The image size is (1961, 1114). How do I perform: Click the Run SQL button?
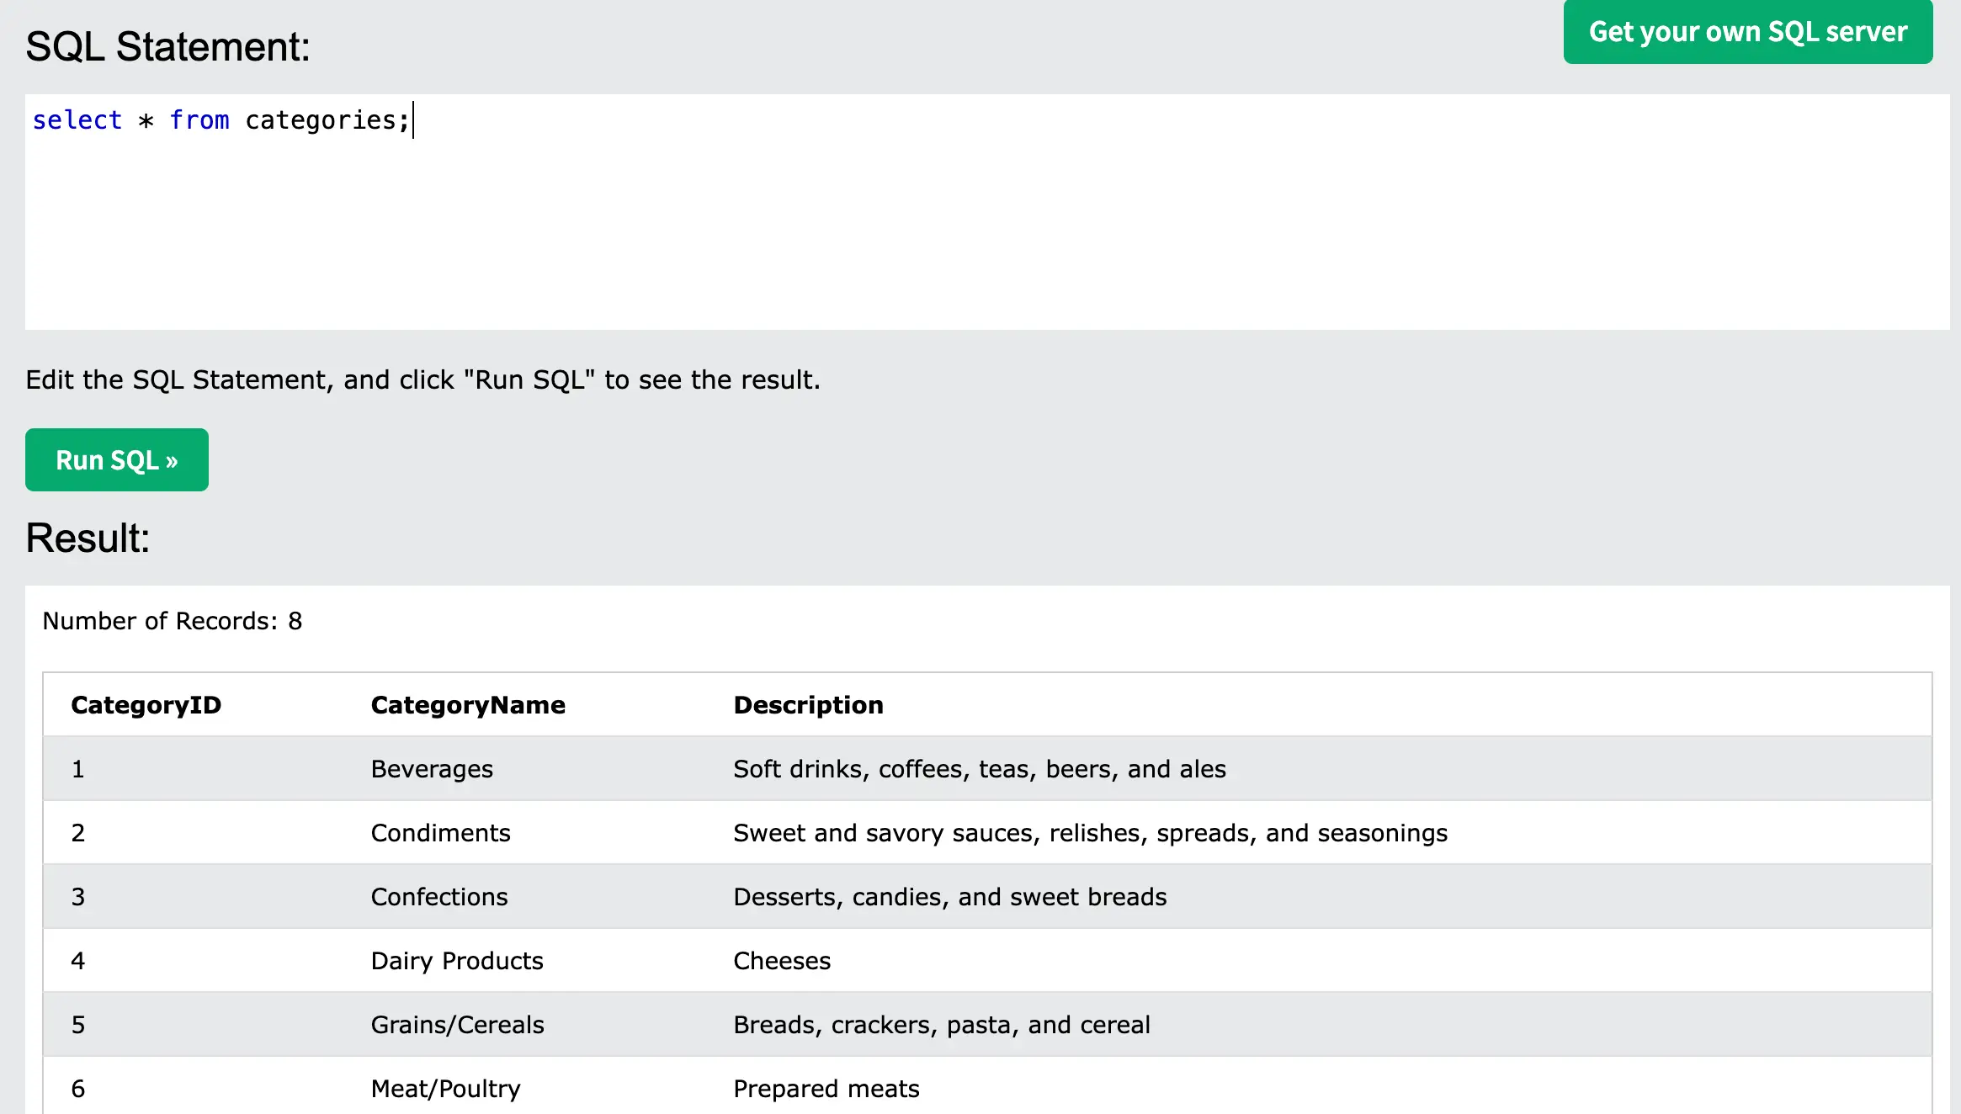(x=116, y=460)
